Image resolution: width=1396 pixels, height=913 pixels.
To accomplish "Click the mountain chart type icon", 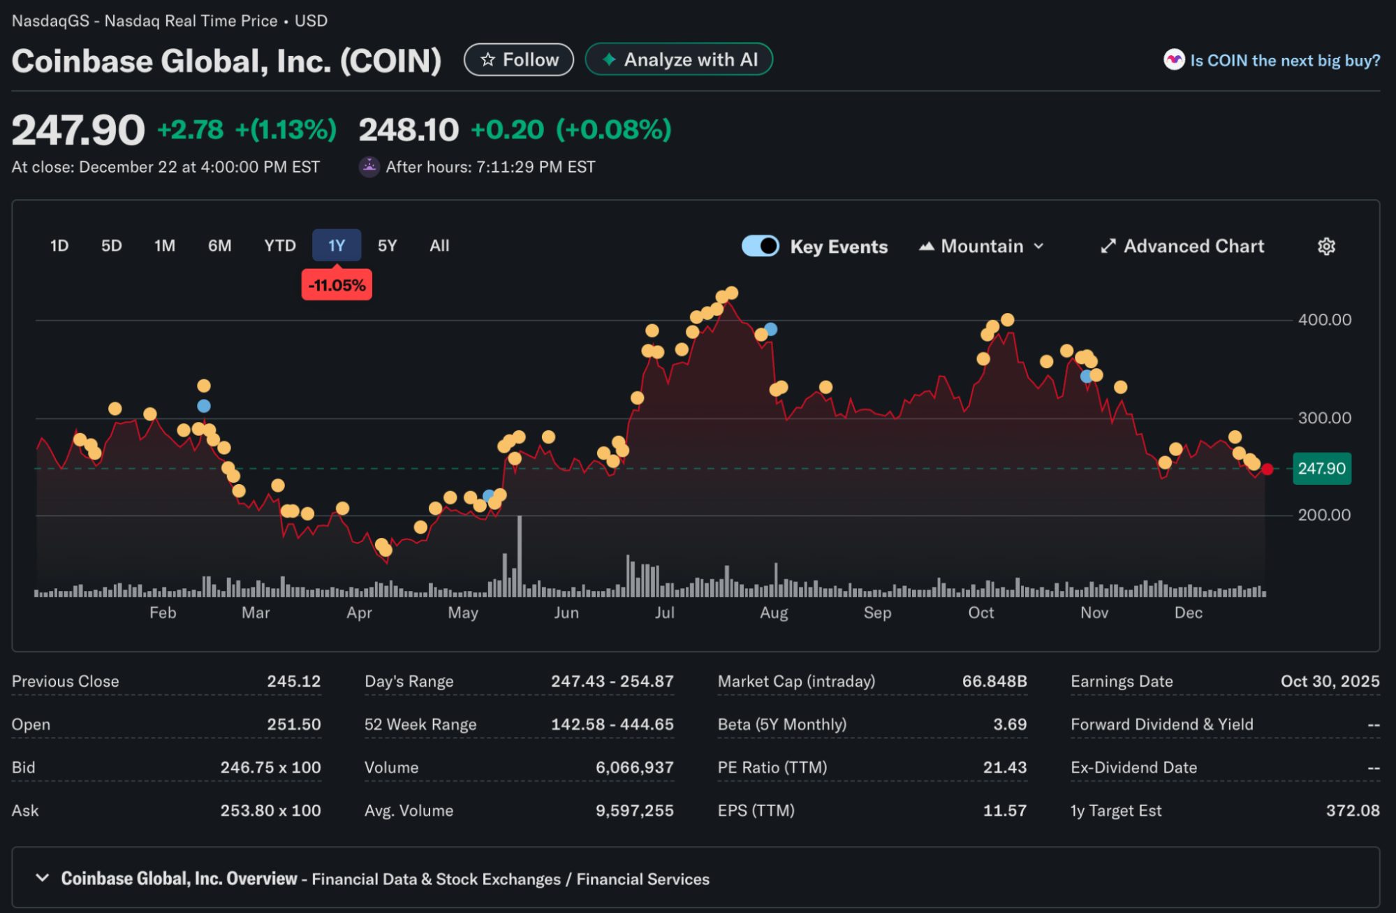I will (926, 247).
